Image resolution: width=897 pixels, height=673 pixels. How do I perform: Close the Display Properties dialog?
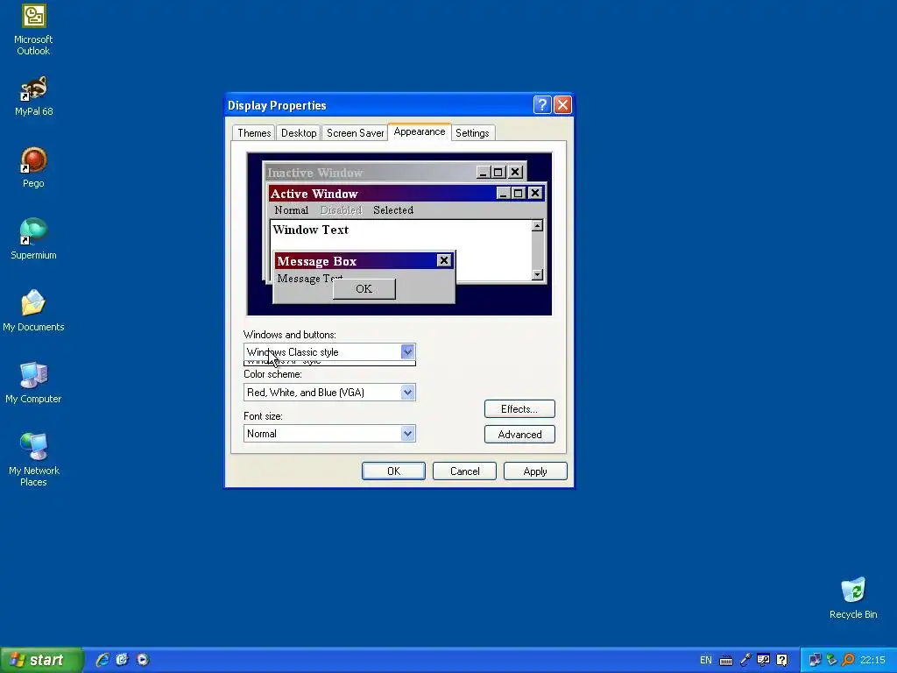pos(562,105)
